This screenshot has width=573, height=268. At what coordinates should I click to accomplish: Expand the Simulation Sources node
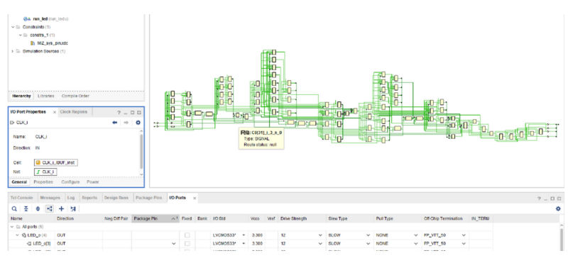pos(12,51)
